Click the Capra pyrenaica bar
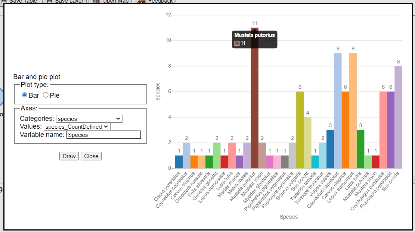Viewport: 415px width, 232px height. [179, 162]
